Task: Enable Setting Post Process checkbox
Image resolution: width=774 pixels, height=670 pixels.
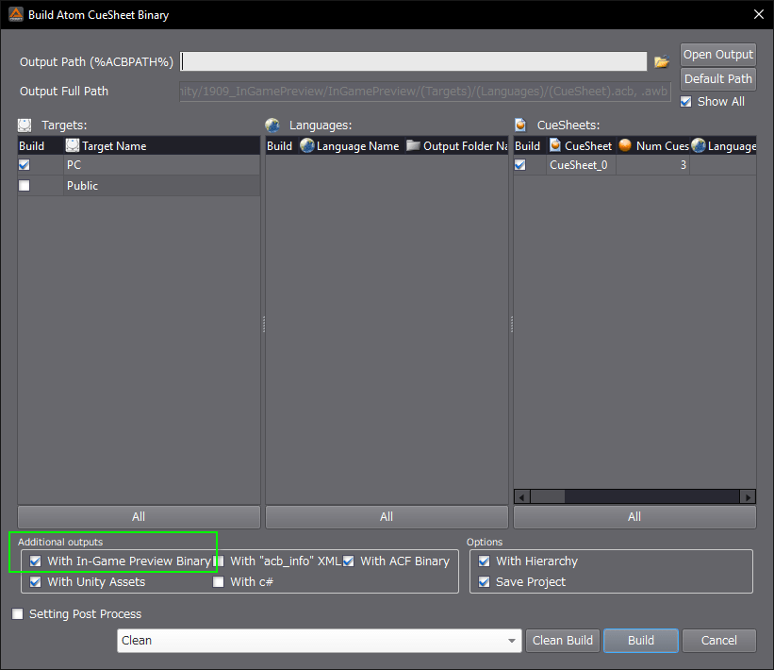Action: (17, 613)
